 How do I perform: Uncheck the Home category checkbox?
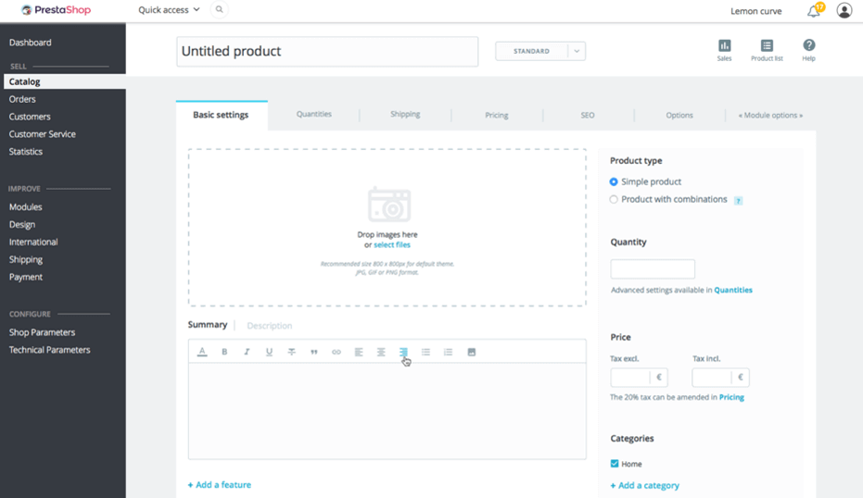click(615, 464)
